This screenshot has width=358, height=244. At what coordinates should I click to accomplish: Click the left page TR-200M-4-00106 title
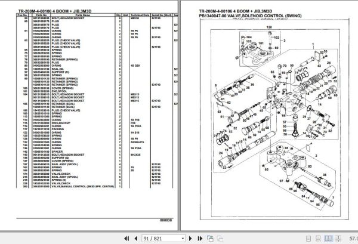coord(55,11)
